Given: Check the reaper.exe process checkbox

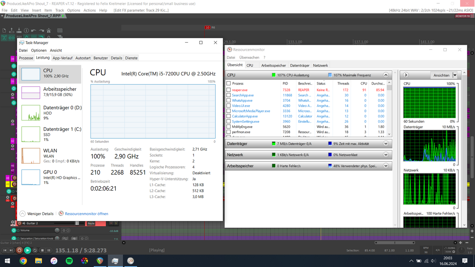Looking at the screenshot, I should [x=229, y=90].
